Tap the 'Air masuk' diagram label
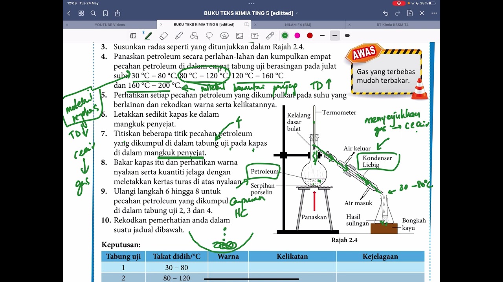This screenshot has height=282, width=503. pos(358,203)
